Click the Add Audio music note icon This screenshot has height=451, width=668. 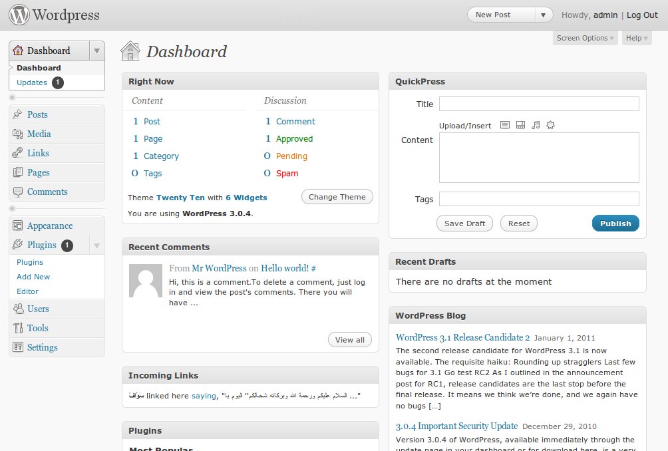coord(536,125)
